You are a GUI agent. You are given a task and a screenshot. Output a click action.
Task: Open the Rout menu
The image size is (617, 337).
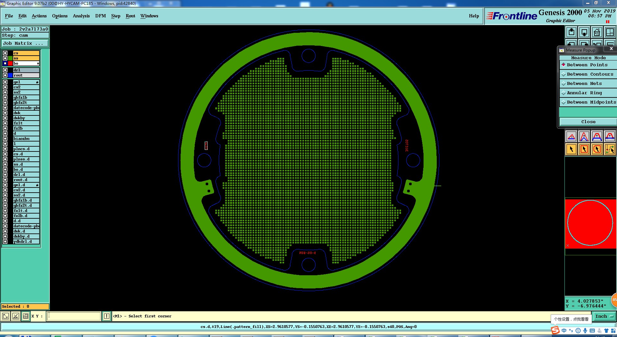130,16
